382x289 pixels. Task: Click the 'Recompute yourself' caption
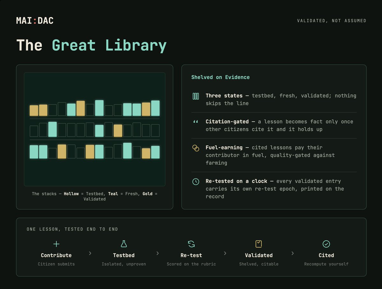pos(326,264)
